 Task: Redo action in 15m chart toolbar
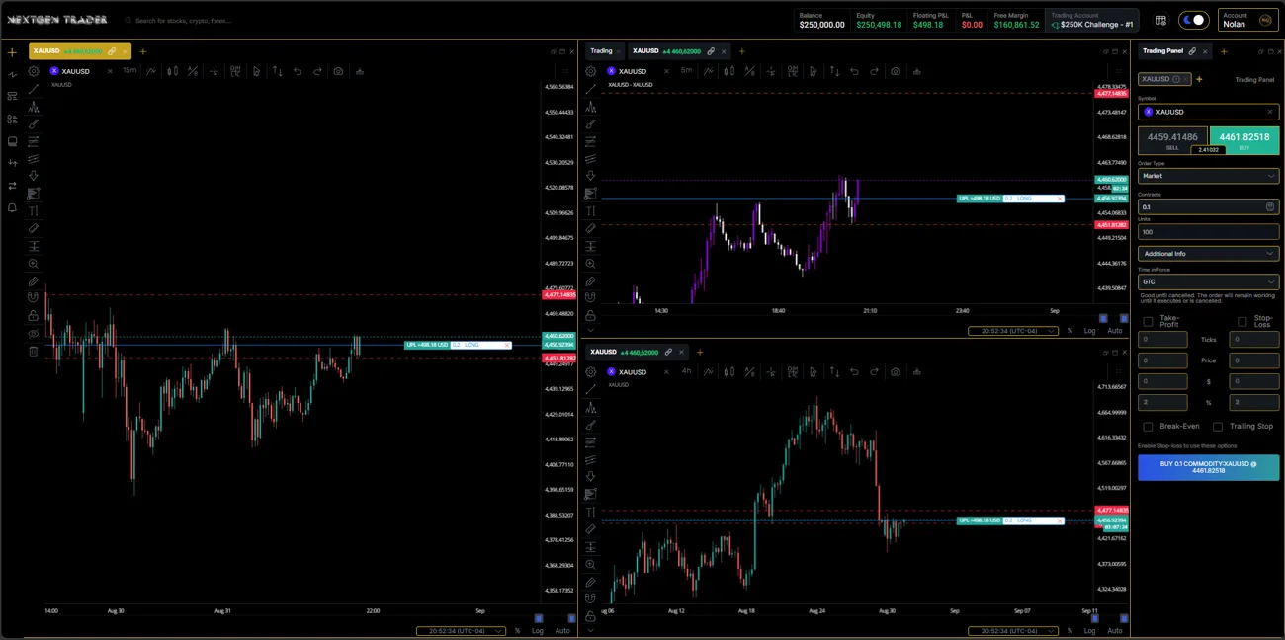click(x=317, y=71)
